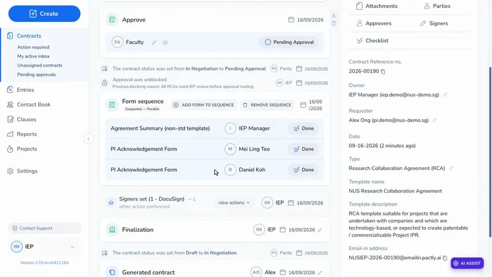Edit Generated contract entry with pencil icon

(320, 273)
